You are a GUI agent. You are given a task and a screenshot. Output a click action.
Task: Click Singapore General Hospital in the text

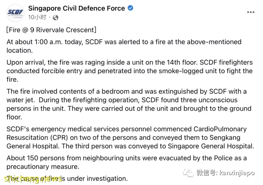[x=211, y=146]
